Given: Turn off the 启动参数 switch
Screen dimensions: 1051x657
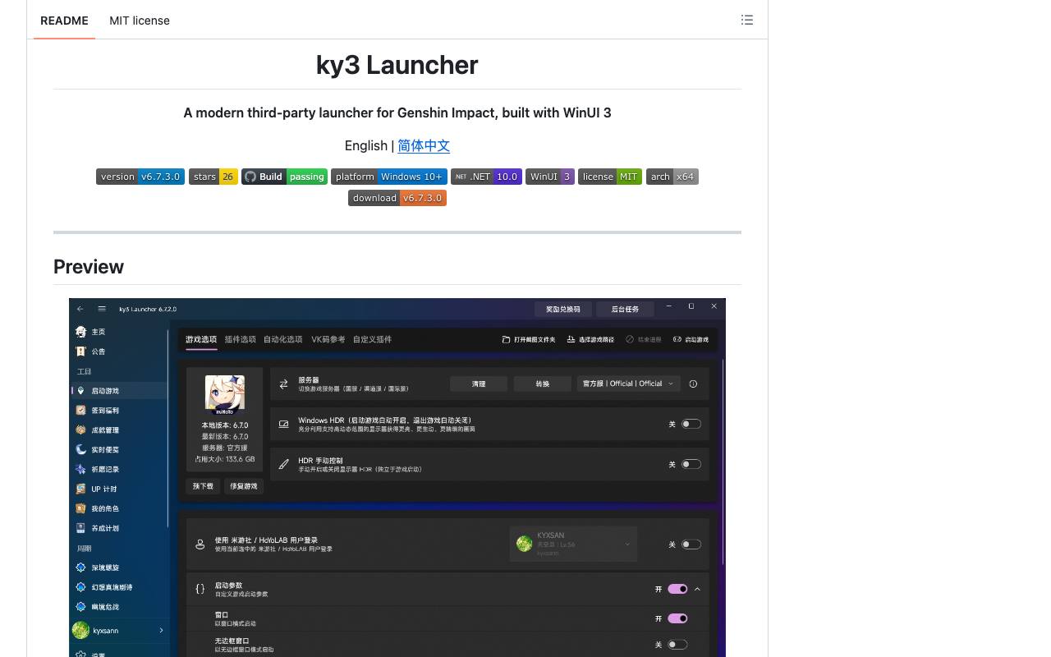Looking at the screenshot, I should (677, 589).
